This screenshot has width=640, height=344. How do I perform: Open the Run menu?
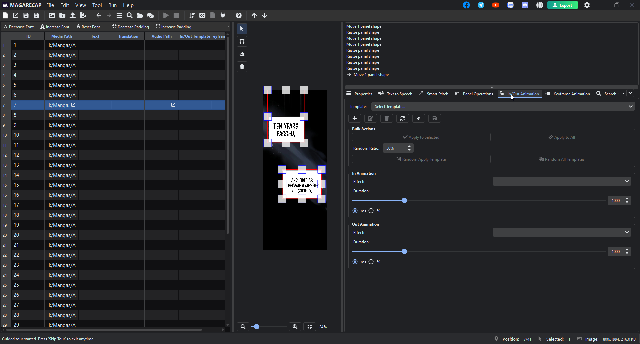(112, 5)
